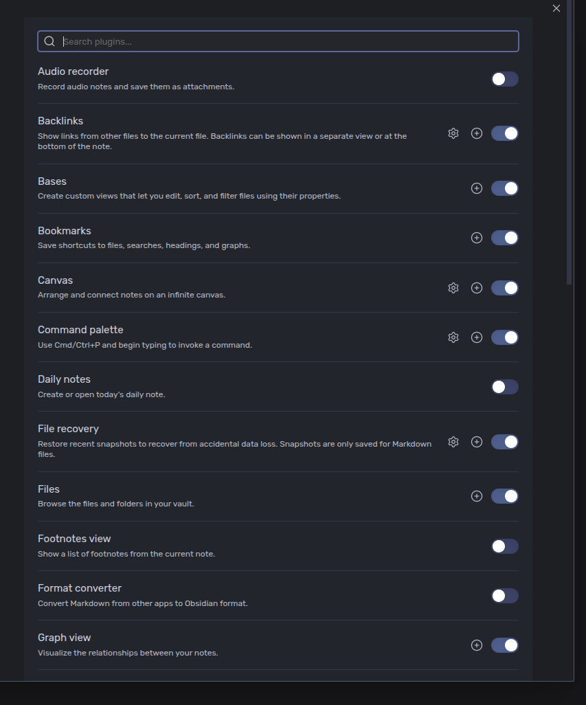The height and width of the screenshot is (705, 586).
Task: Open Backlinks plugin settings gear
Action: [453, 133]
